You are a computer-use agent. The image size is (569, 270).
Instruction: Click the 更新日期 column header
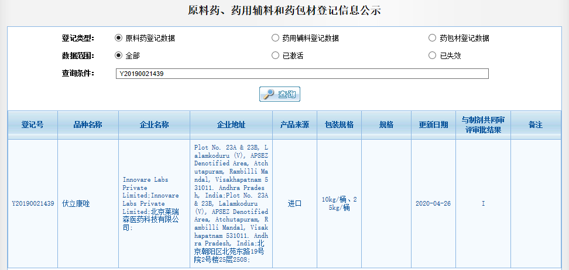434,125
